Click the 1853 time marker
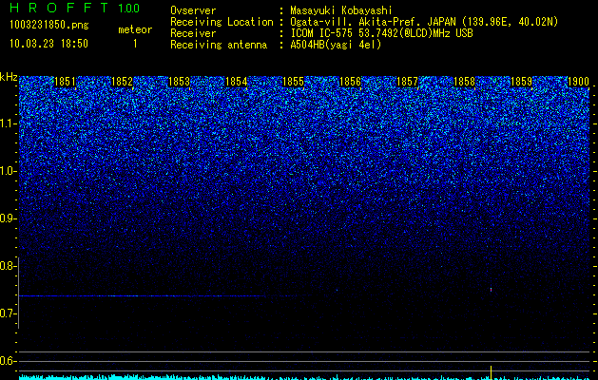 tap(179, 82)
